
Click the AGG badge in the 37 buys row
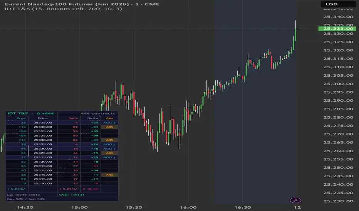109,157
